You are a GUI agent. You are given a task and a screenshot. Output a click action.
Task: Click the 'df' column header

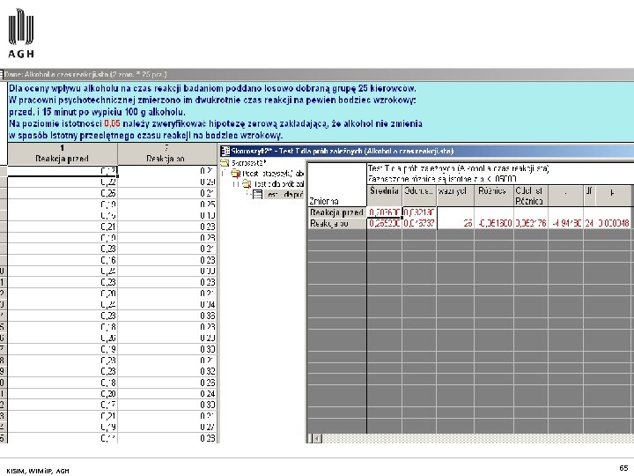tap(589, 196)
